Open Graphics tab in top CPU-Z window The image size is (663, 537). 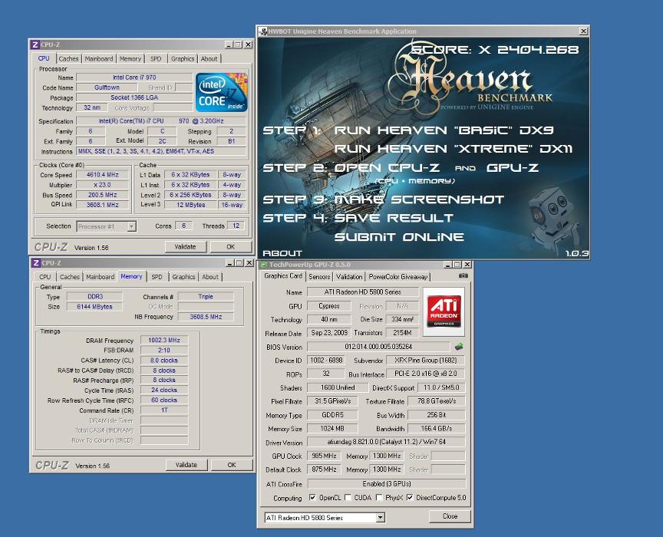pyautogui.click(x=183, y=59)
